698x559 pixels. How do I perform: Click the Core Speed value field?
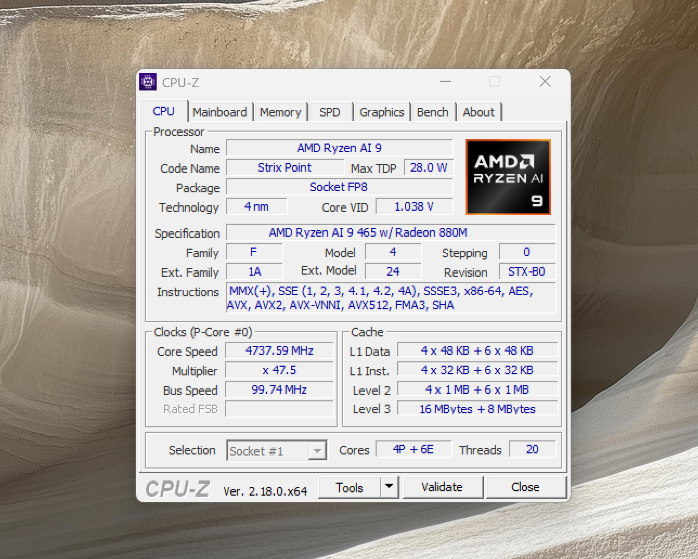[279, 351]
